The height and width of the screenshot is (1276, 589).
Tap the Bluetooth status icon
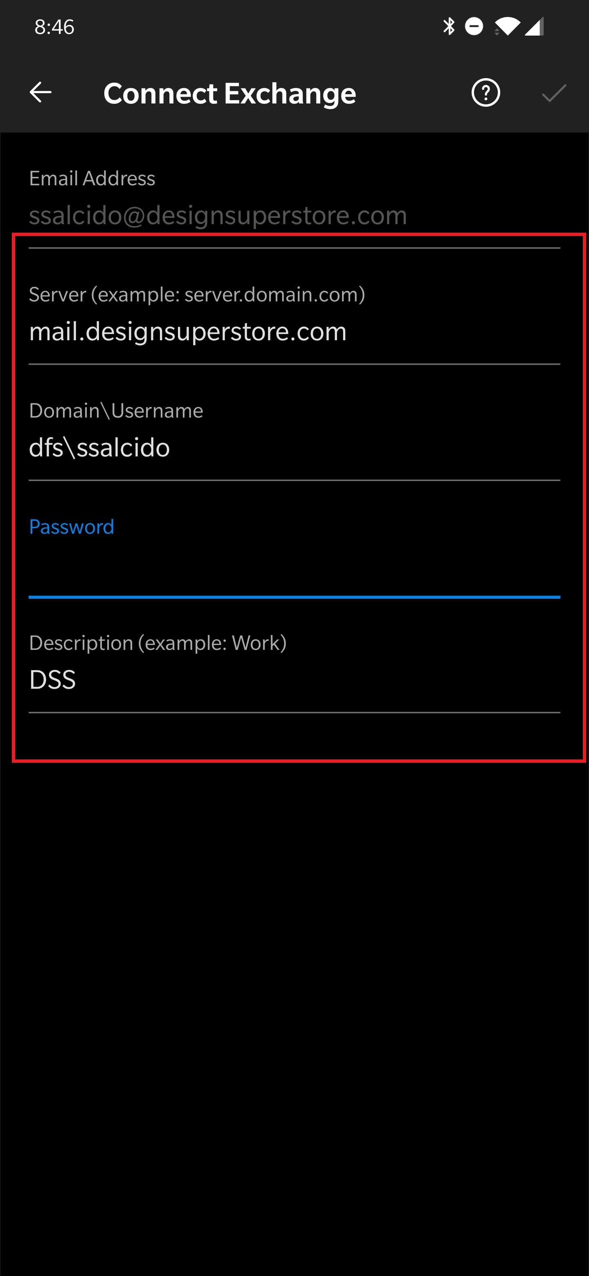(x=449, y=26)
